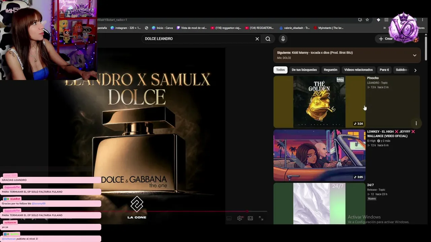Open the LEANDRO - Topic channel
This screenshot has width=431, height=242.
point(377,83)
